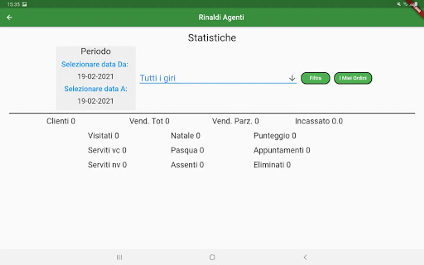424x265 pixels.
Task: Tap the picture notification icon in status bar
Action: tap(24, 4)
